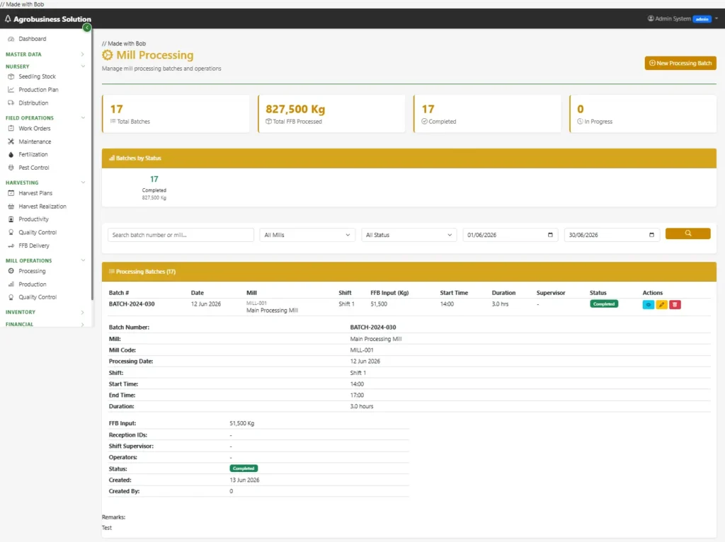Screen dimensions: 725x542
Task: Open the All Status dropdown
Action: point(409,235)
